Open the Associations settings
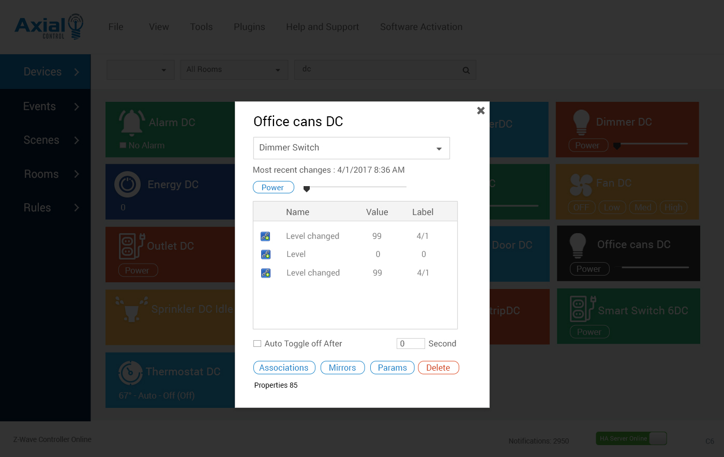The width and height of the screenshot is (724, 457). click(284, 368)
